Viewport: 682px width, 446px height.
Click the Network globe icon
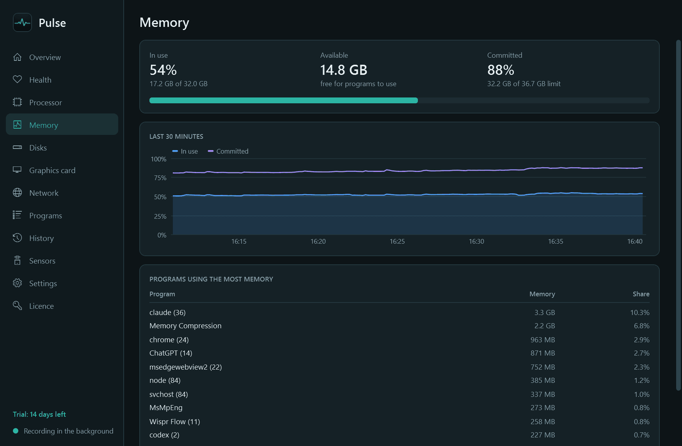(x=17, y=193)
